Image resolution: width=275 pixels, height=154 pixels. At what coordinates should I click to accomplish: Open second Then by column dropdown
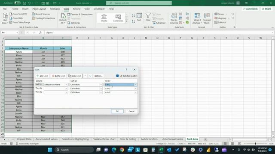[66, 92]
